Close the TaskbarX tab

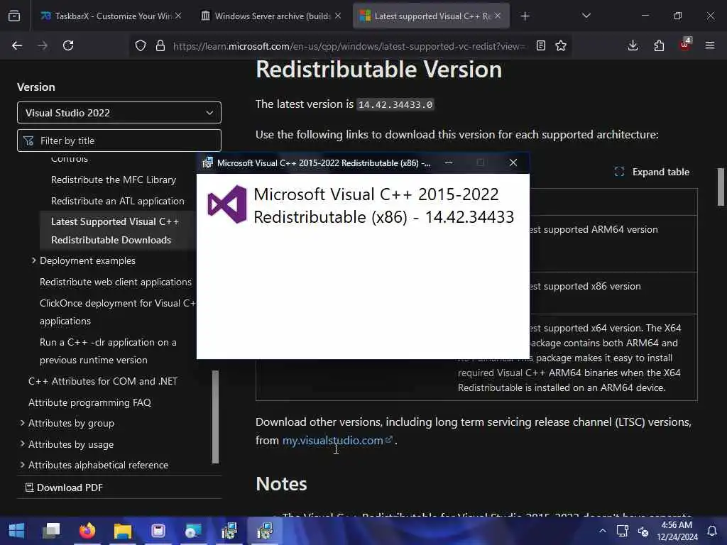pos(178,16)
